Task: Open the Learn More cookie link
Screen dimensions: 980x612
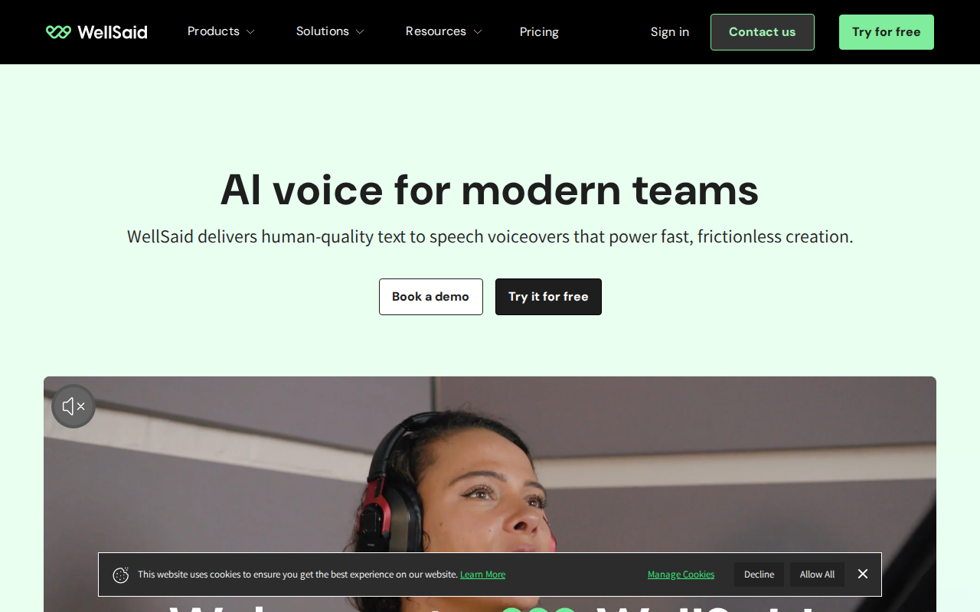Action: (x=482, y=575)
